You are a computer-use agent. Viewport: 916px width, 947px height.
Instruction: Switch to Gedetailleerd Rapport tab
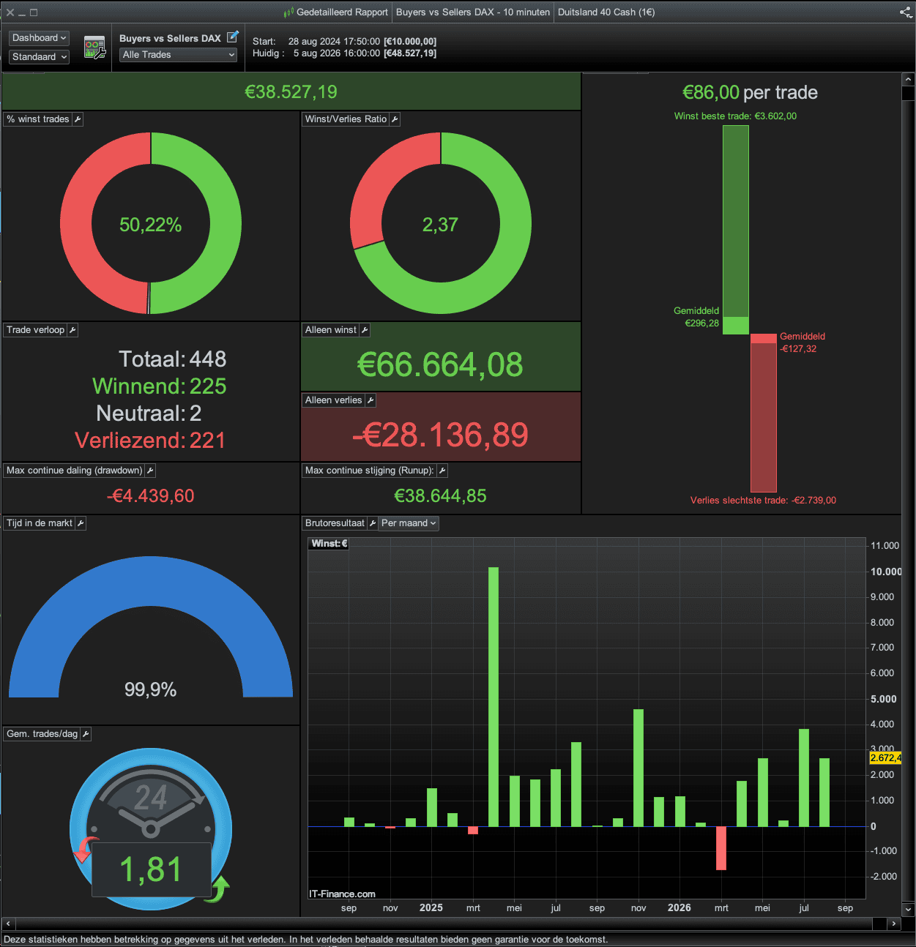pyautogui.click(x=336, y=12)
